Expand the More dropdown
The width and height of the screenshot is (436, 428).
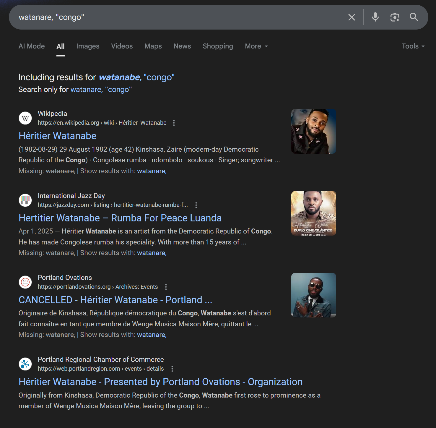[x=256, y=46]
